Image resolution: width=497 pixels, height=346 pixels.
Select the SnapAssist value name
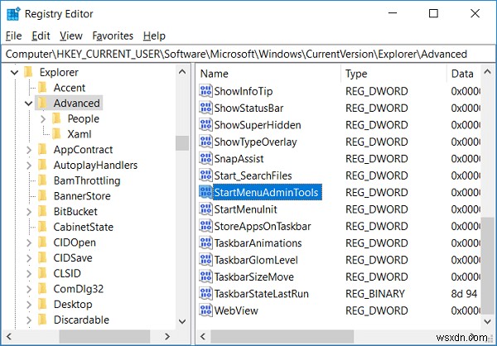[x=239, y=159]
